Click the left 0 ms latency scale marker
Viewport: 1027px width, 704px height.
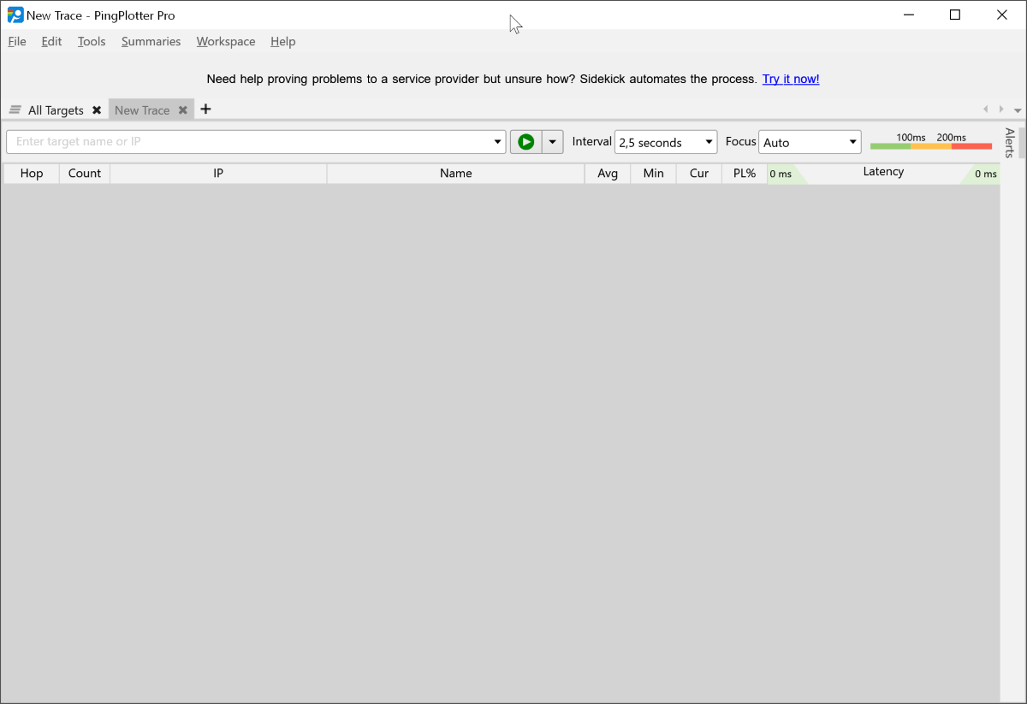coord(781,174)
